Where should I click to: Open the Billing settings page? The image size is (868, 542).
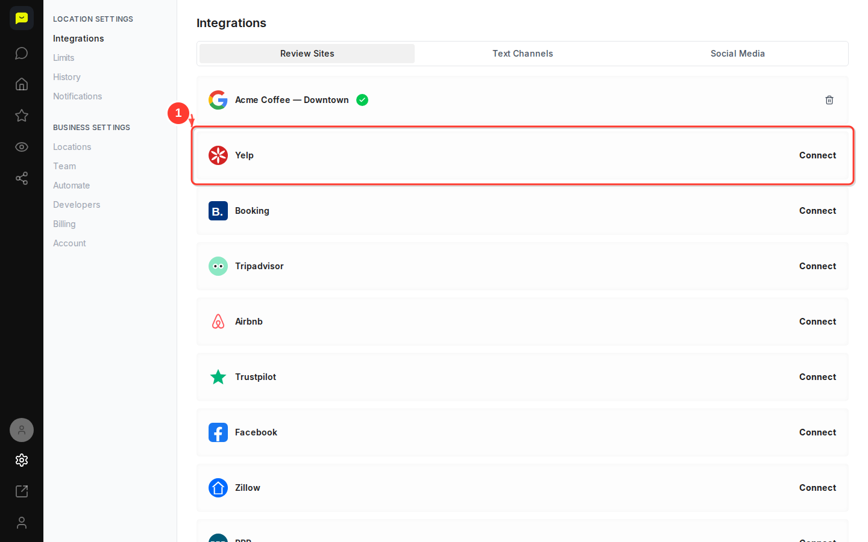pyautogui.click(x=64, y=224)
